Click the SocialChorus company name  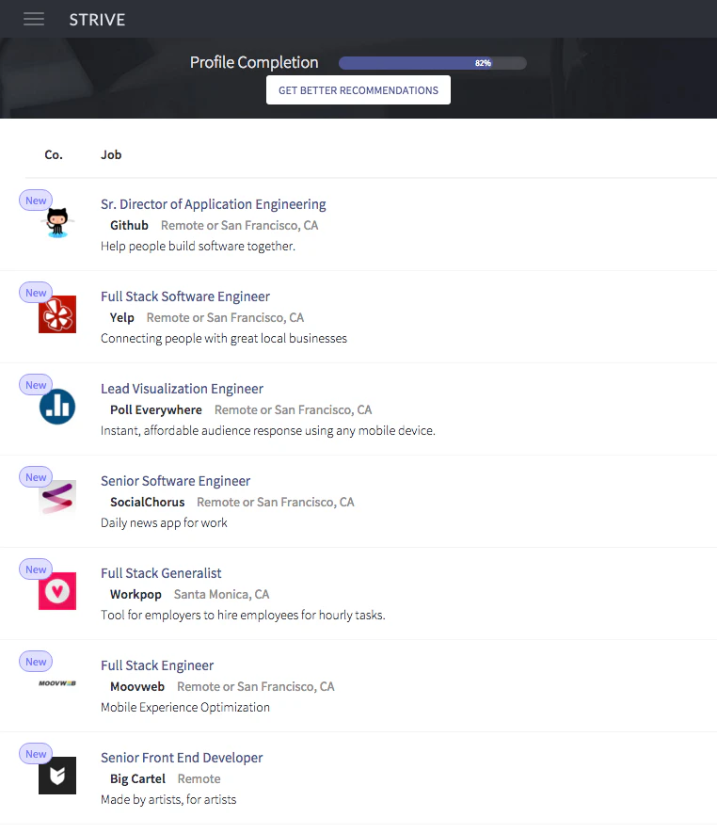(x=148, y=502)
